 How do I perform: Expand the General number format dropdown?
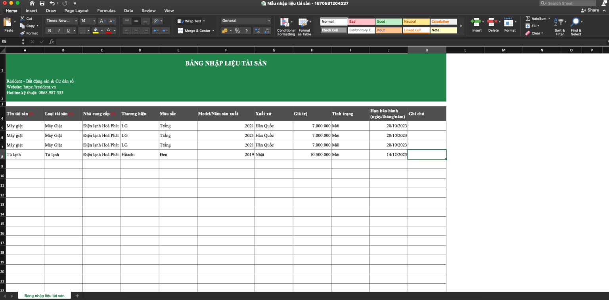click(x=269, y=21)
